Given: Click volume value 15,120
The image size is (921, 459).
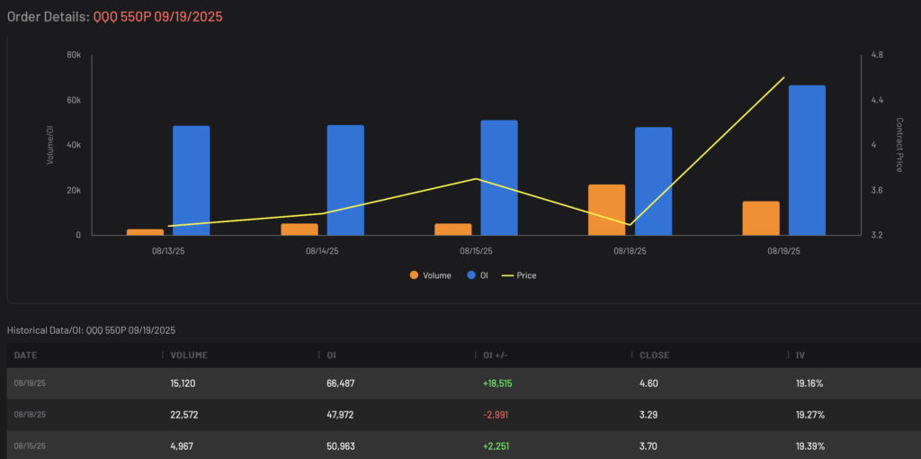Looking at the screenshot, I should pyautogui.click(x=183, y=383).
